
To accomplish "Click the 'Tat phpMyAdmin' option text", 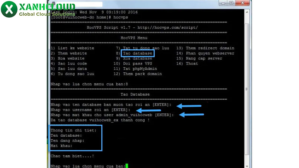I will pos(140,69).
